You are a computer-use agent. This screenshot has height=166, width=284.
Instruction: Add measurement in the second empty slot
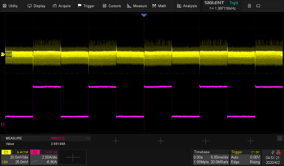(161, 141)
